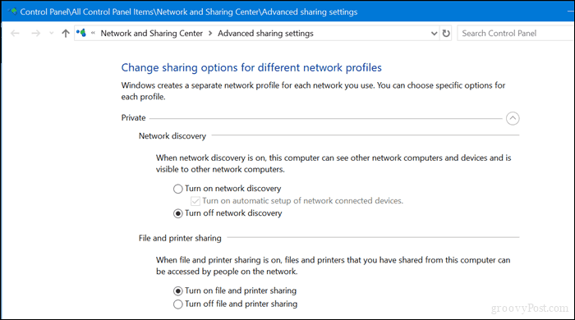575x320 pixels.
Task: Open the address bar history dropdown
Action: coord(435,34)
